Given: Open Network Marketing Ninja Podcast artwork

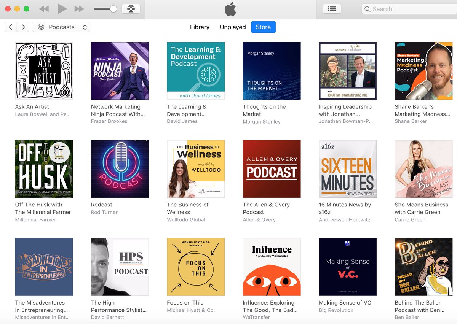Looking at the screenshot, I should (120, 71).
